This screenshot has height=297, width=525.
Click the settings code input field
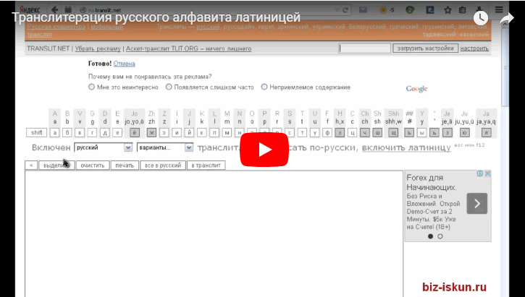(x=364, y=48)
